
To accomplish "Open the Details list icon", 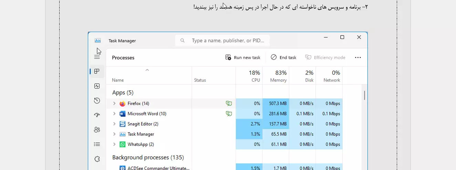I will pos(97,144).
